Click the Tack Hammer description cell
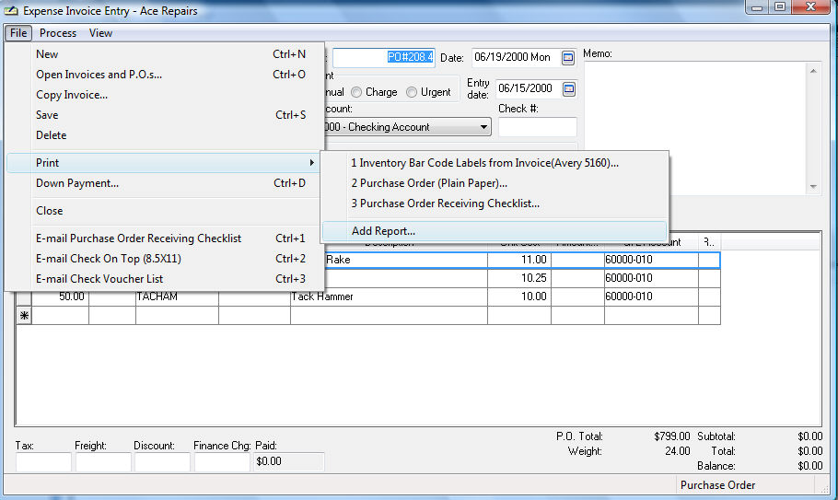This screenshot has width=838, height=500. pos(387,297)
